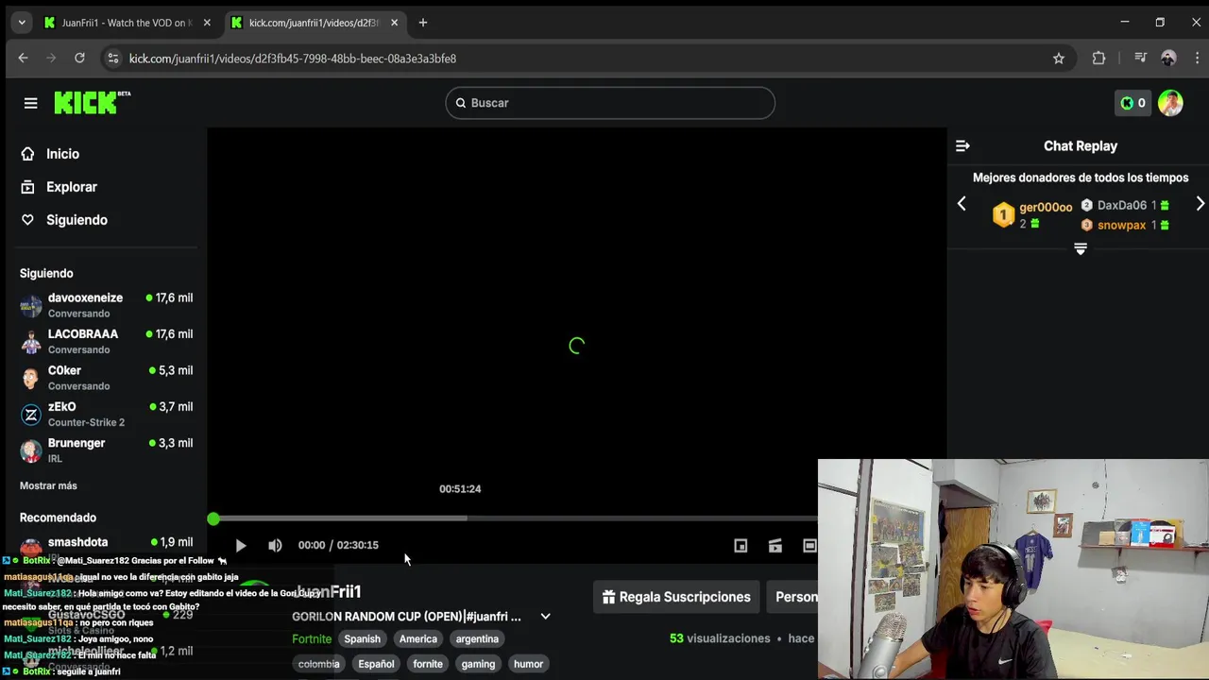Open the media control icon

coord(1141,59)
